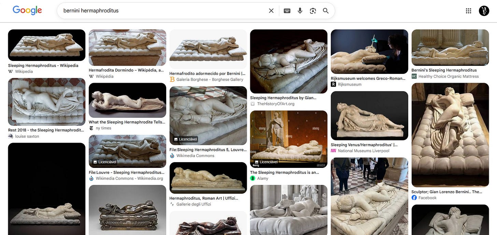Click the Healthy Choice Organic Mattress source text
Viewport: 497px width, 235px height.
click(x=449, y=76)
